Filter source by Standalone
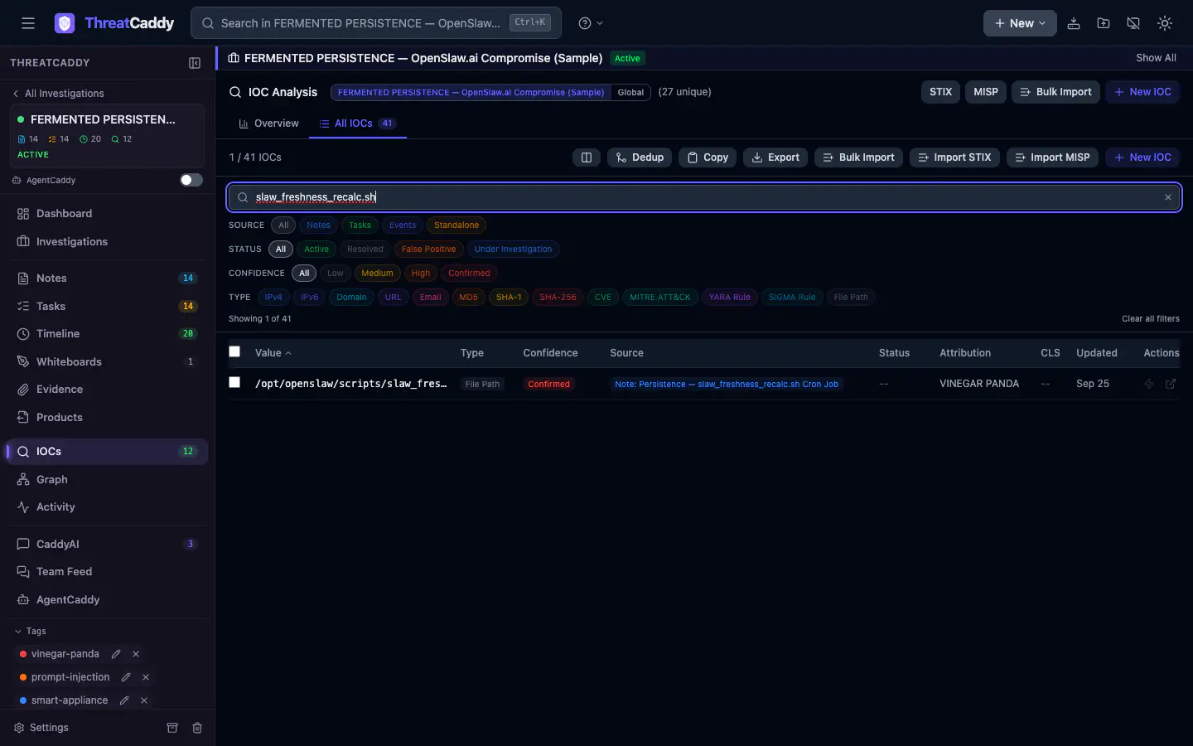Screen dimensions: 1193x746 pos(456,225)
